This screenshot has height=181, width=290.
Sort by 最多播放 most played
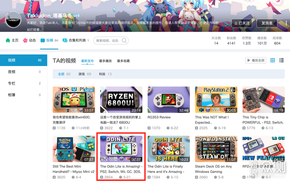(x=106, y=61)
